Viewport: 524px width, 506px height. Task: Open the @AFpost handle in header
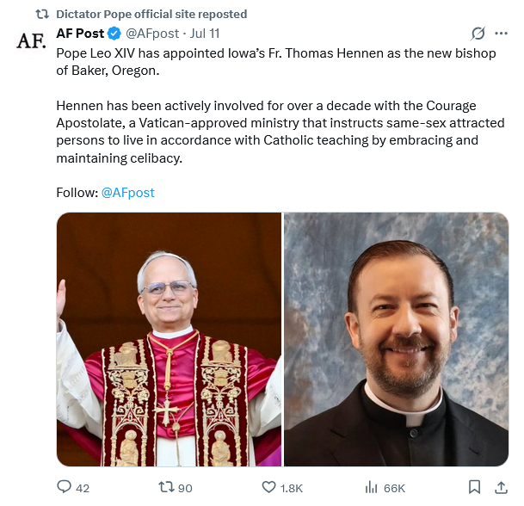click(152, 34)
